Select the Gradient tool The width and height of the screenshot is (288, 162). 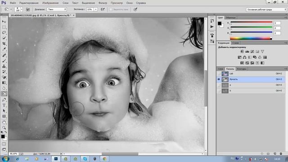pos(4,83)
